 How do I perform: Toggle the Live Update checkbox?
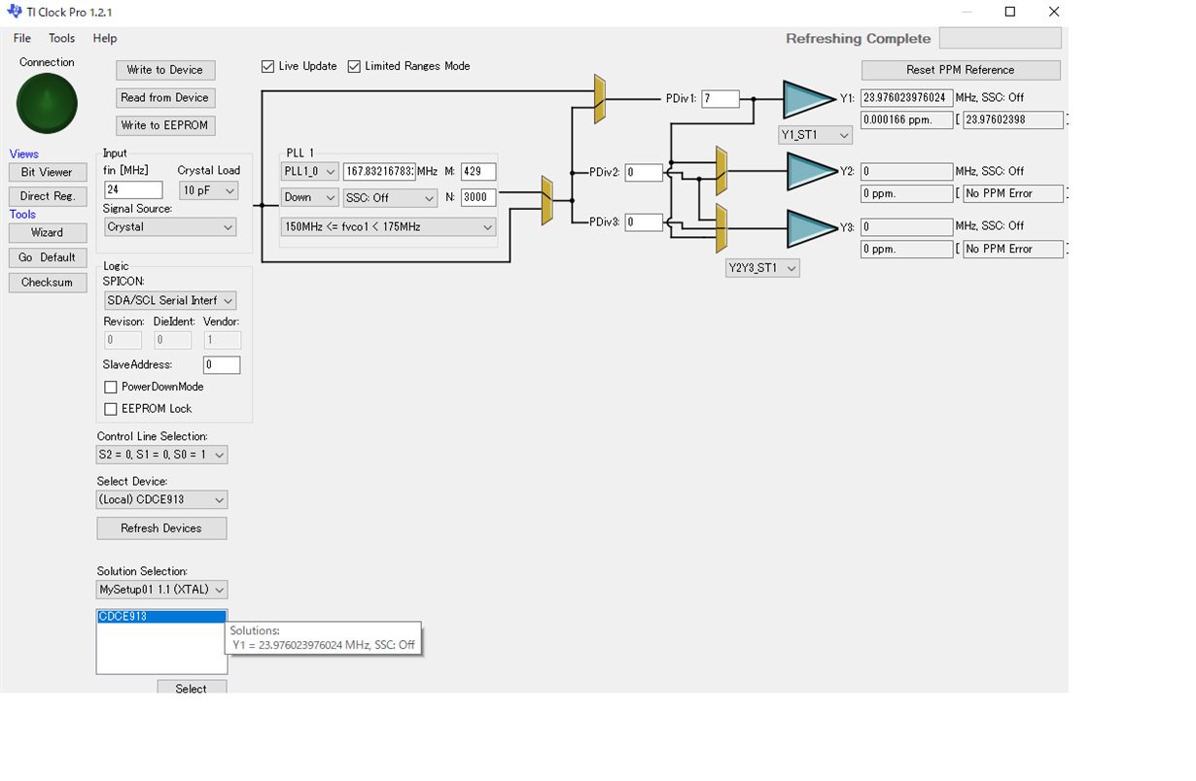pyautogui.click(x=268, y=67)
